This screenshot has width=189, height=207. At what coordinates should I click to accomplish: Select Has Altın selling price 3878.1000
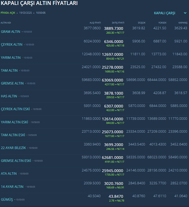pos(114,93)
